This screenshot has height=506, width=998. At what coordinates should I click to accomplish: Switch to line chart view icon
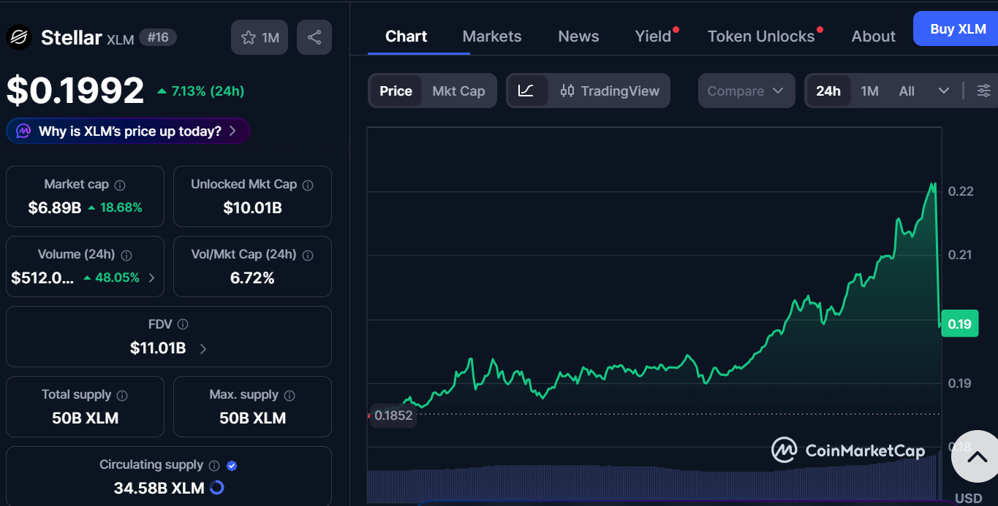[526, 91]
